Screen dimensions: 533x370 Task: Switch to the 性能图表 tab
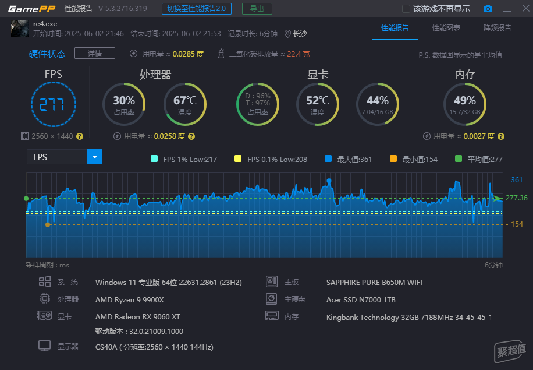pyautogui.click(x=446, y=28)
